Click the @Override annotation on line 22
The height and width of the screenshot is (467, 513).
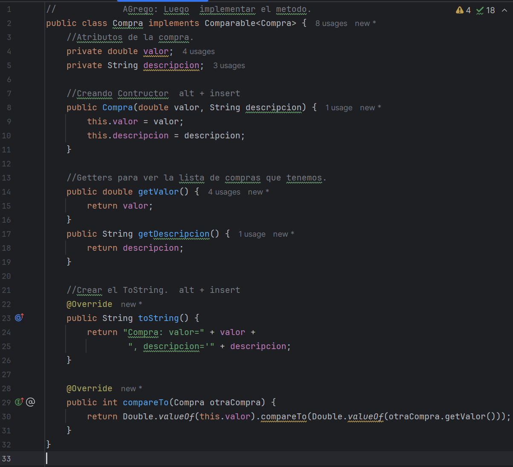tap(89, 304)
